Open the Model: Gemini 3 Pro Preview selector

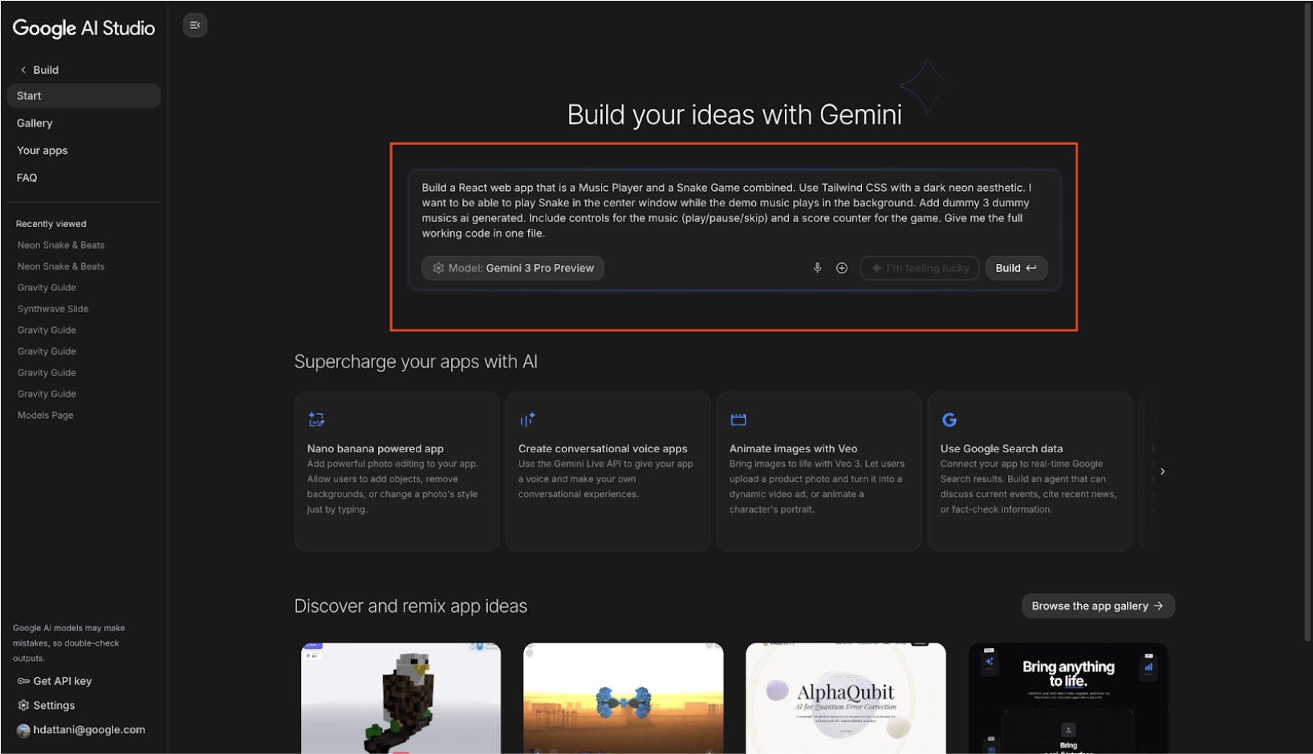[513, 268]
